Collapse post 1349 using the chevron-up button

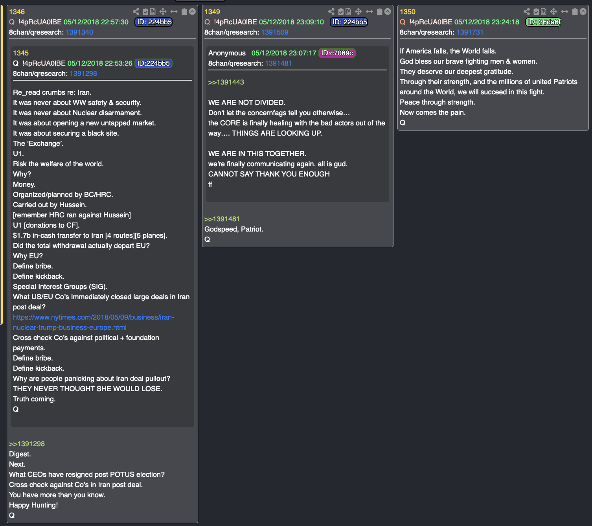(x=388, y=12)
